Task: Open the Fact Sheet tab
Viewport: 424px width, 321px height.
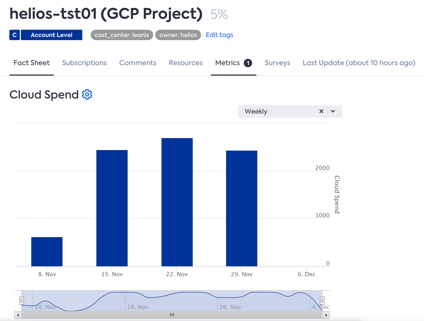Action: tap(32, 63)
